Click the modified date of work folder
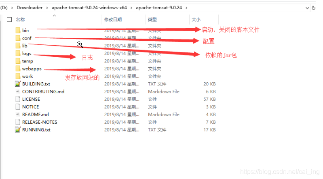The image size is (323, 179). click(x=122, y=77)
